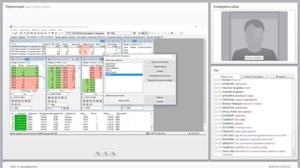300x168 pixels.
Task: Click the 'Удалить' button in templates dialog
Action: [160, 71]
